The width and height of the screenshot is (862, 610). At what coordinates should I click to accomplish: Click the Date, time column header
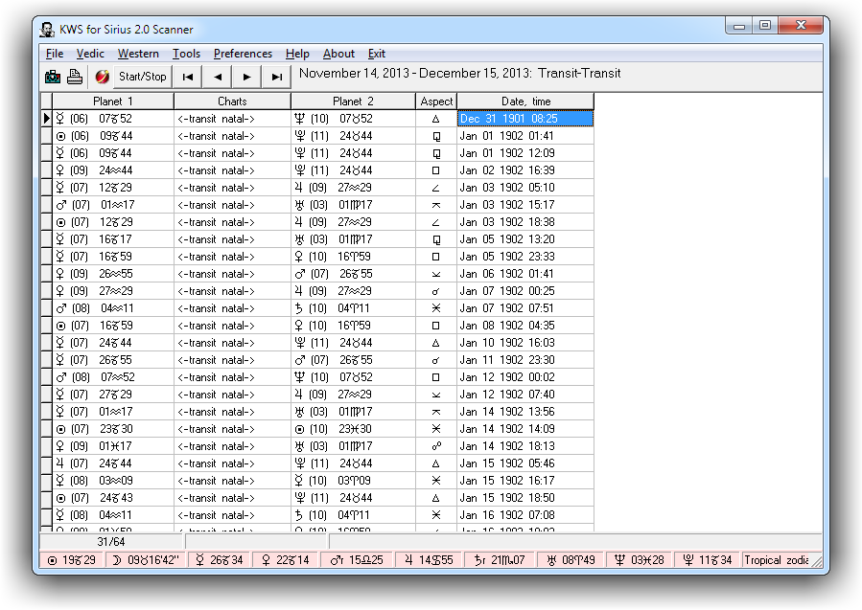point(525,102)
